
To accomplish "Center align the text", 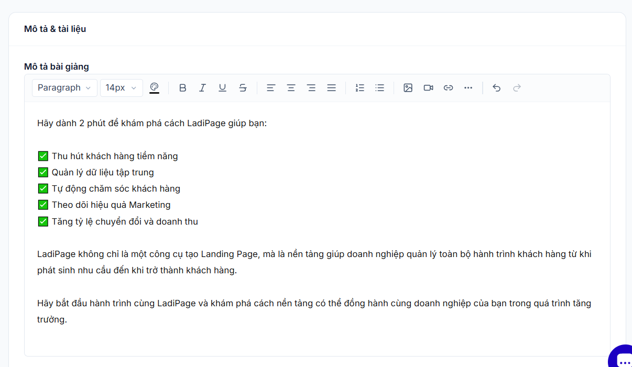I will (x=291, y=88).
